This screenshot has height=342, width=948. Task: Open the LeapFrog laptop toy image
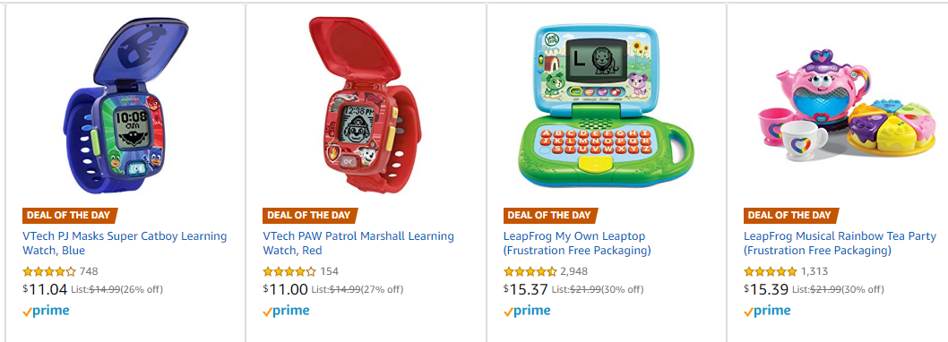[605, 106]
